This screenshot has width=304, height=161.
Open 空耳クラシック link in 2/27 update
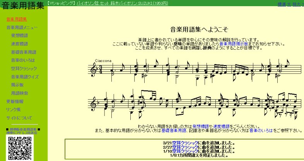pos(185,147)
